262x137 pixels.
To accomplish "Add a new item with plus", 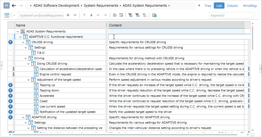I will click(68, 15).
